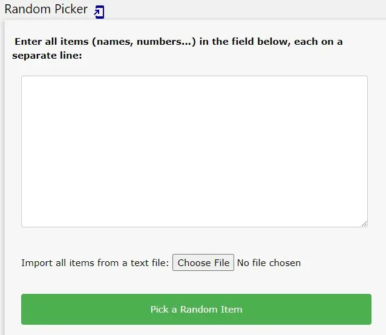386x335 pixels.
Task: Click the green Pick a Random Item button
Action: click(196, 309)
